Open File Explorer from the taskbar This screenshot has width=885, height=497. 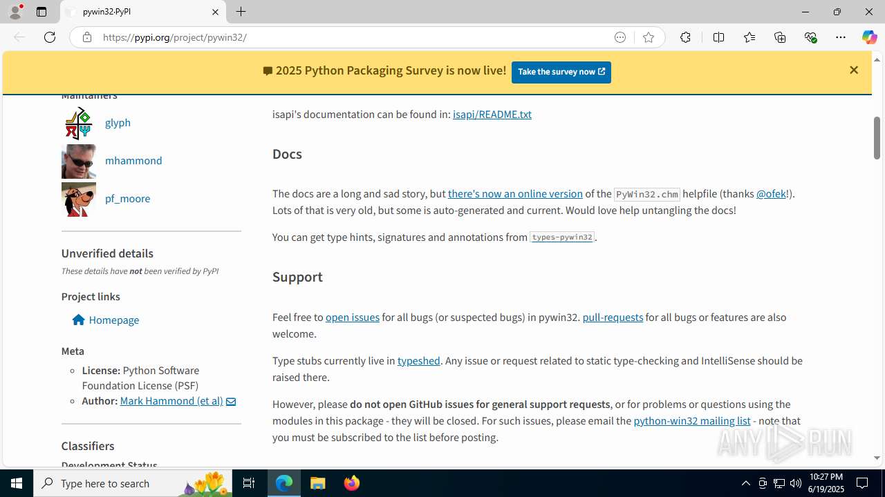318,483
